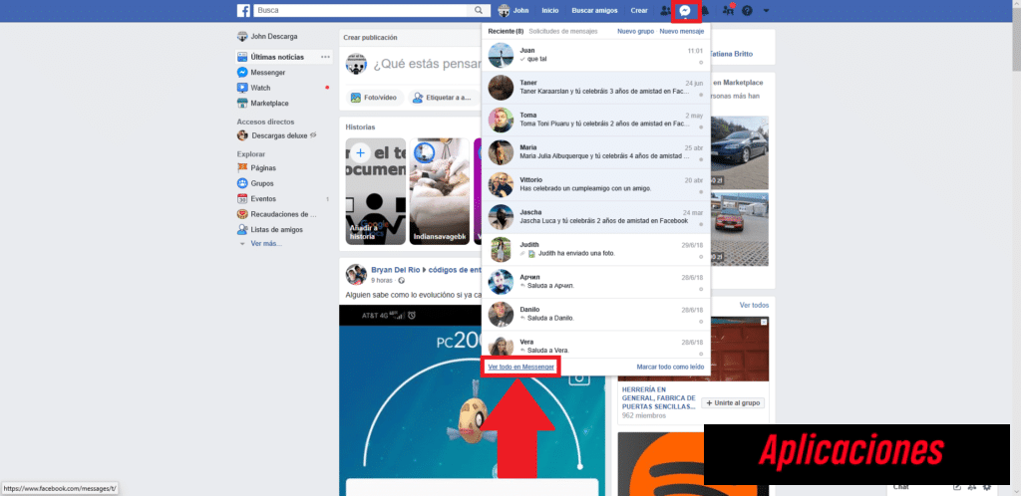Open the conversation with Toma
The height and width of the screenshot is (496, 1021).
tap(596, 121)
